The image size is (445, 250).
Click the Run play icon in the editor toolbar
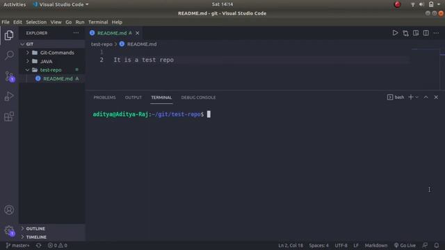[x=395, y=33]
